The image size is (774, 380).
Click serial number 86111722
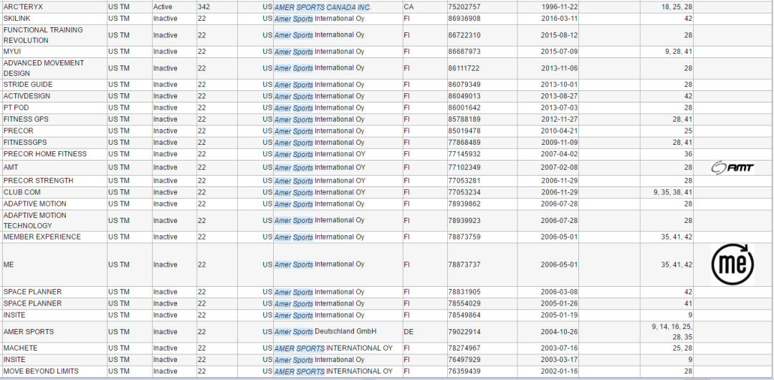pyautogui.click(x=464, y=68)
